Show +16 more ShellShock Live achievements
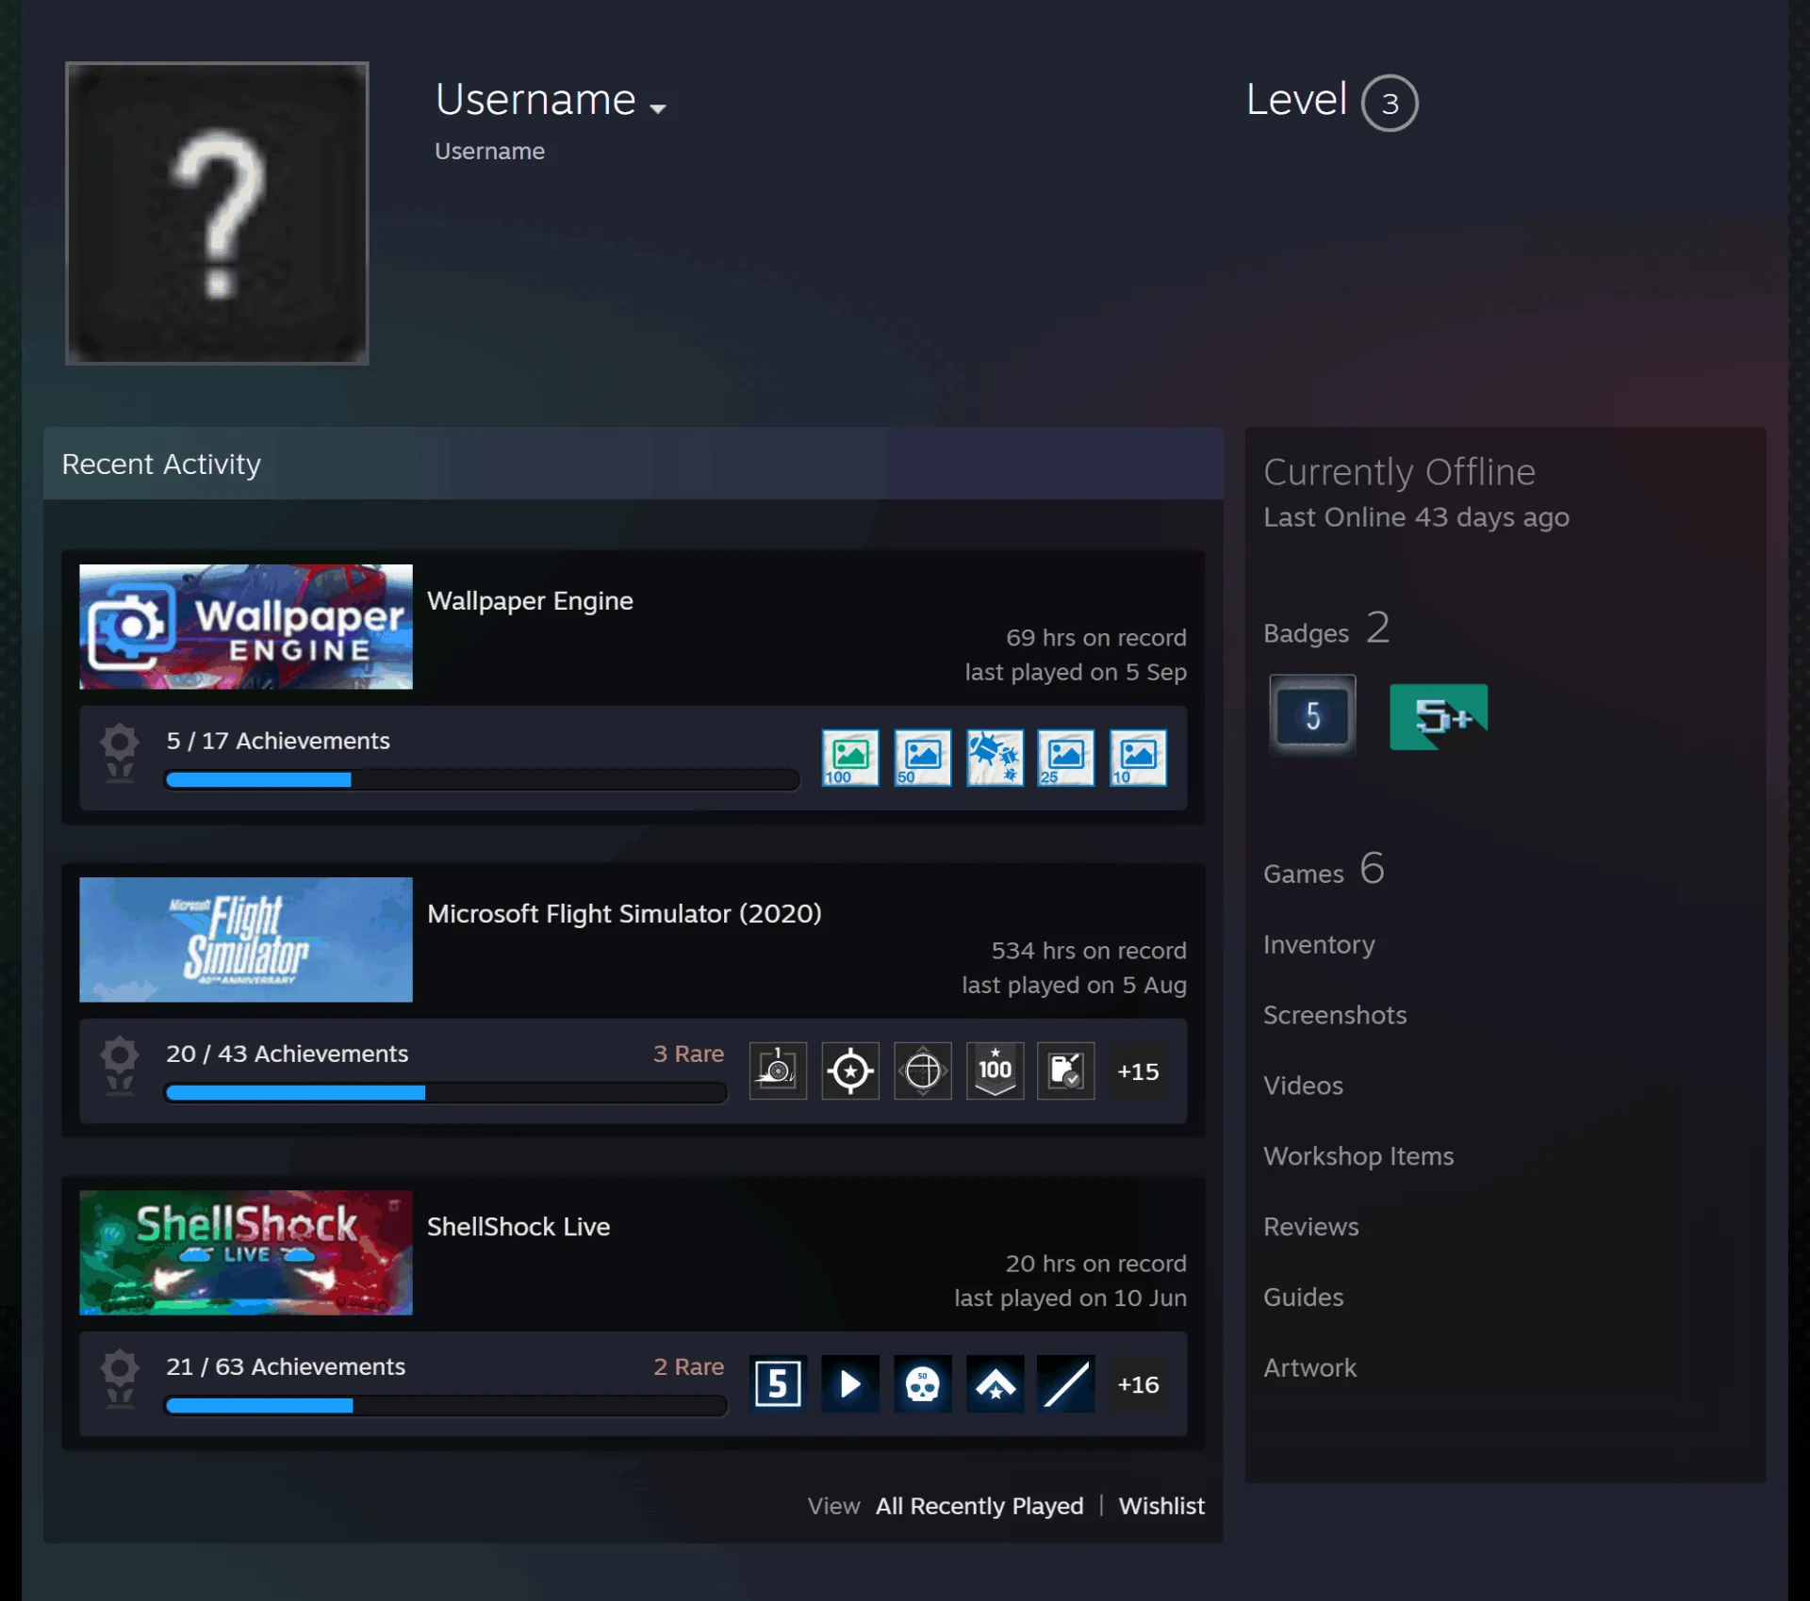Viewport: 1810px width, 1601px height. coord(1138,1384)
